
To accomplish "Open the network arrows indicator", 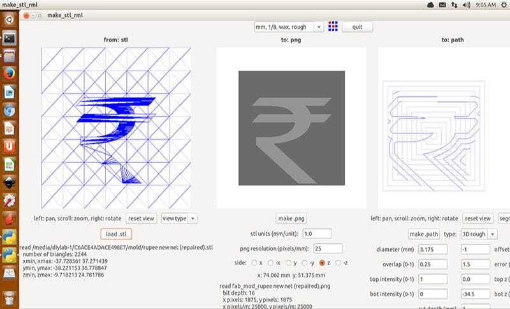I will pos(454,5).
